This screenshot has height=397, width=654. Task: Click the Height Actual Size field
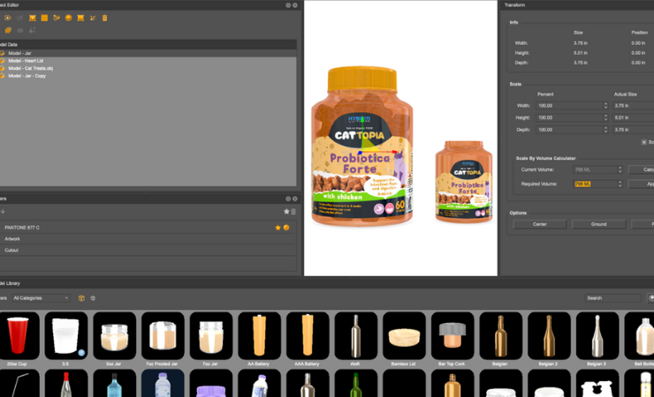pyautogui.click(x=633, y=117)
